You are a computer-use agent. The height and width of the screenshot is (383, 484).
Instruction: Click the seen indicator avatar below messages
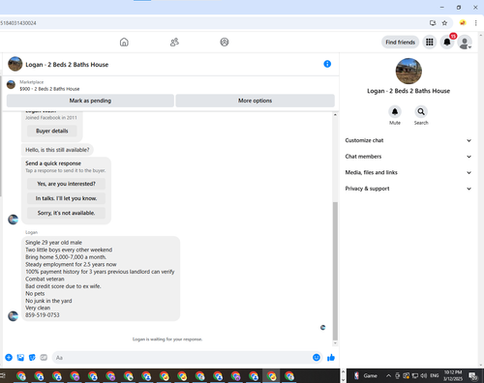(322, 328)
